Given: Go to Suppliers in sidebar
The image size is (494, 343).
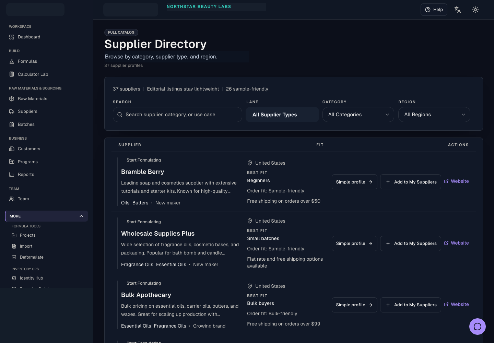Looking at the screenshot, I should (x=27, y=111).
